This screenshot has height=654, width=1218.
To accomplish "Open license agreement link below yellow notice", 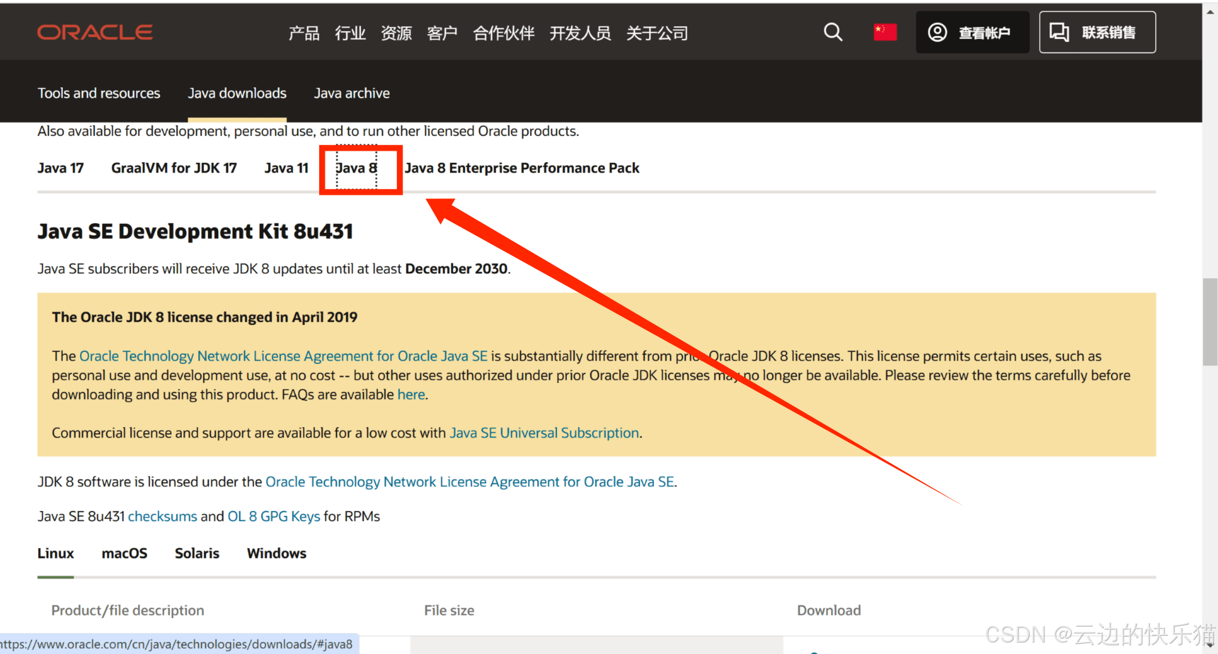I will pyautogui.click(x=470, y=481).
